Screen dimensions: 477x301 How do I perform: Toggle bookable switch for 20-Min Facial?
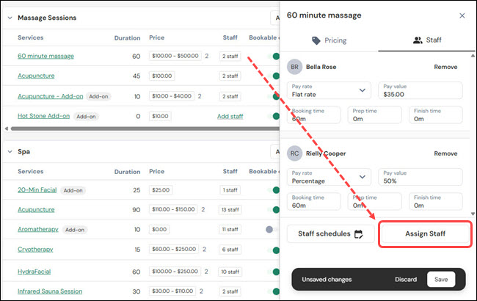pos(274,190)
